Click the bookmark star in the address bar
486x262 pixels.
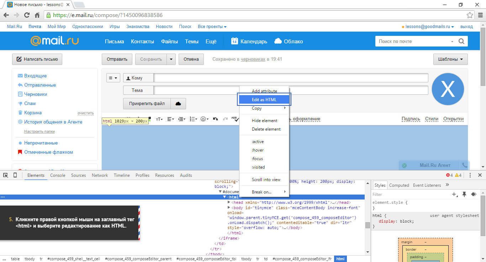(x=470, y=15)
